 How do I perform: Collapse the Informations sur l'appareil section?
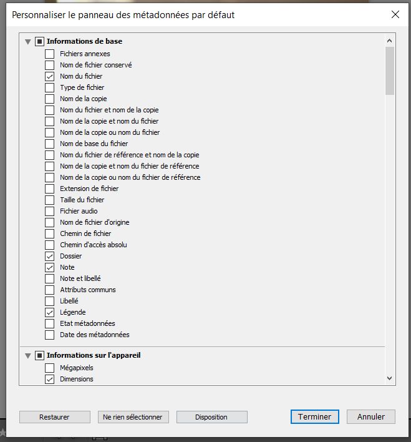27,355
